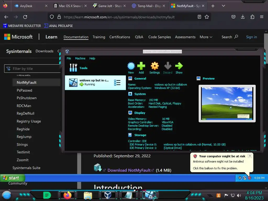Click the VirtualBox cube icon in title bar

(67, 51)
